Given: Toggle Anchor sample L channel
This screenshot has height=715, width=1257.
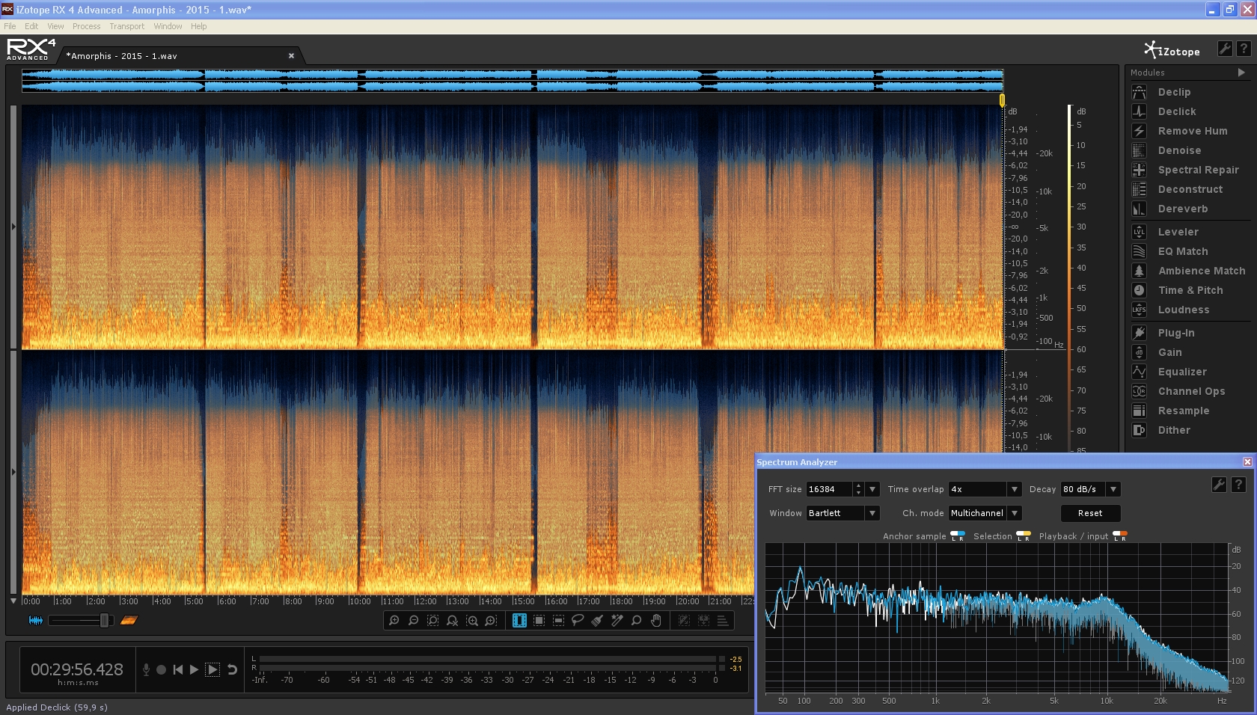Looking at the screenshot, I should 954,536.
